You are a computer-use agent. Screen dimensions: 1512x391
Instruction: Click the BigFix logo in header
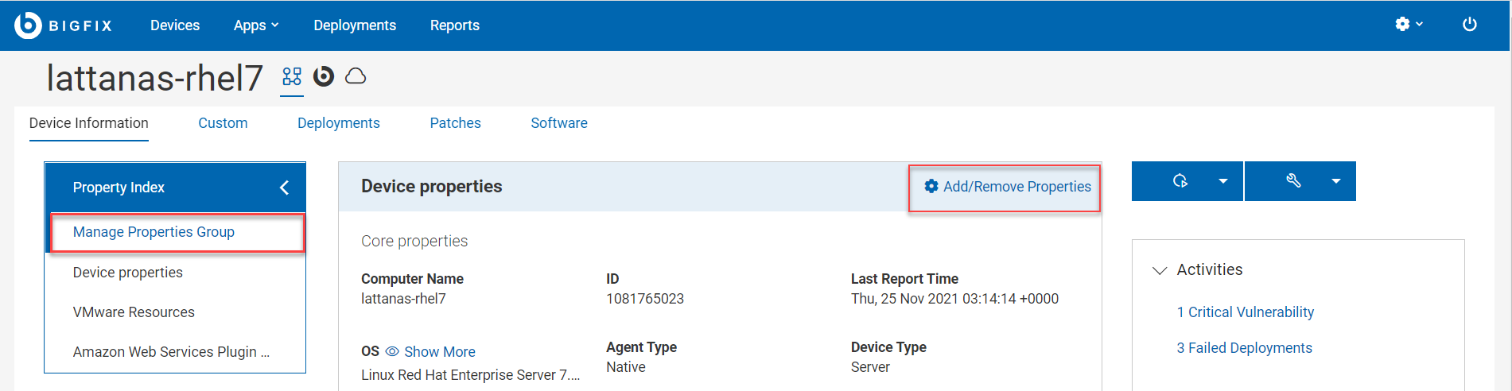pos(63,25)
